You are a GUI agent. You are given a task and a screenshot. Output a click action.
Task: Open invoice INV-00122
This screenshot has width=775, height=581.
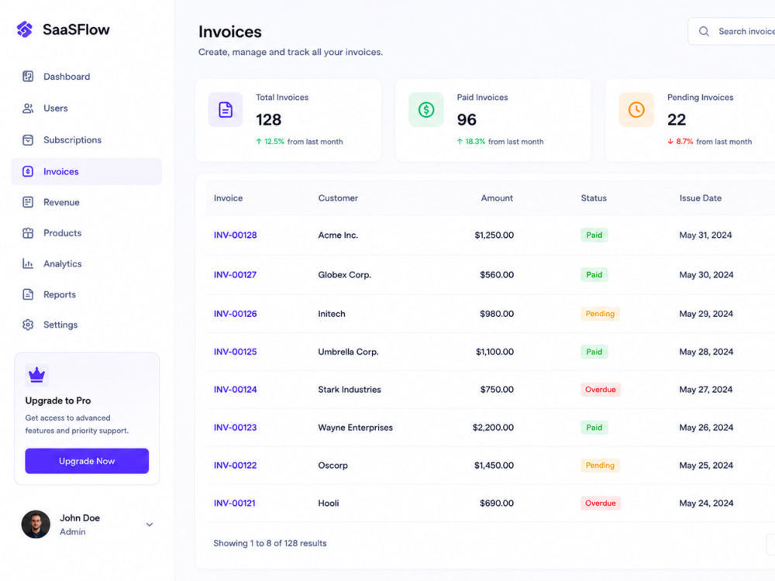[236, 466]
